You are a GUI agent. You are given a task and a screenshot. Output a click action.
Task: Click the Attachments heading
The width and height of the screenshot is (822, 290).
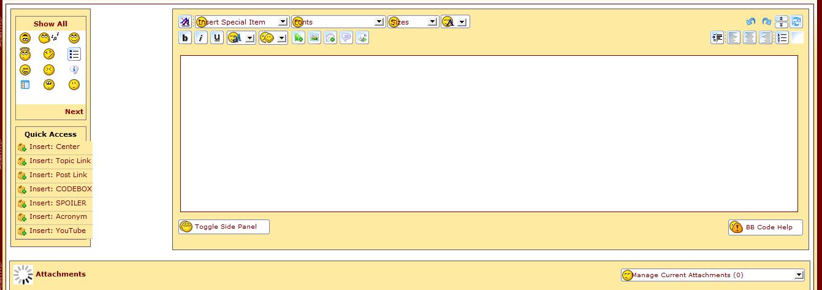pos(61,274)
